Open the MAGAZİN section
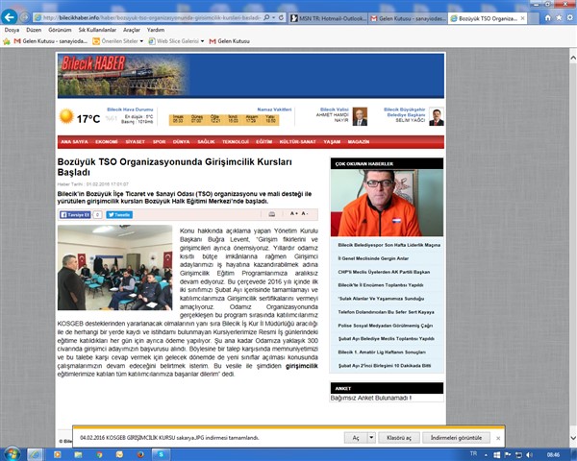This screenshot has width=577, height=461. [x=359, y=142]
